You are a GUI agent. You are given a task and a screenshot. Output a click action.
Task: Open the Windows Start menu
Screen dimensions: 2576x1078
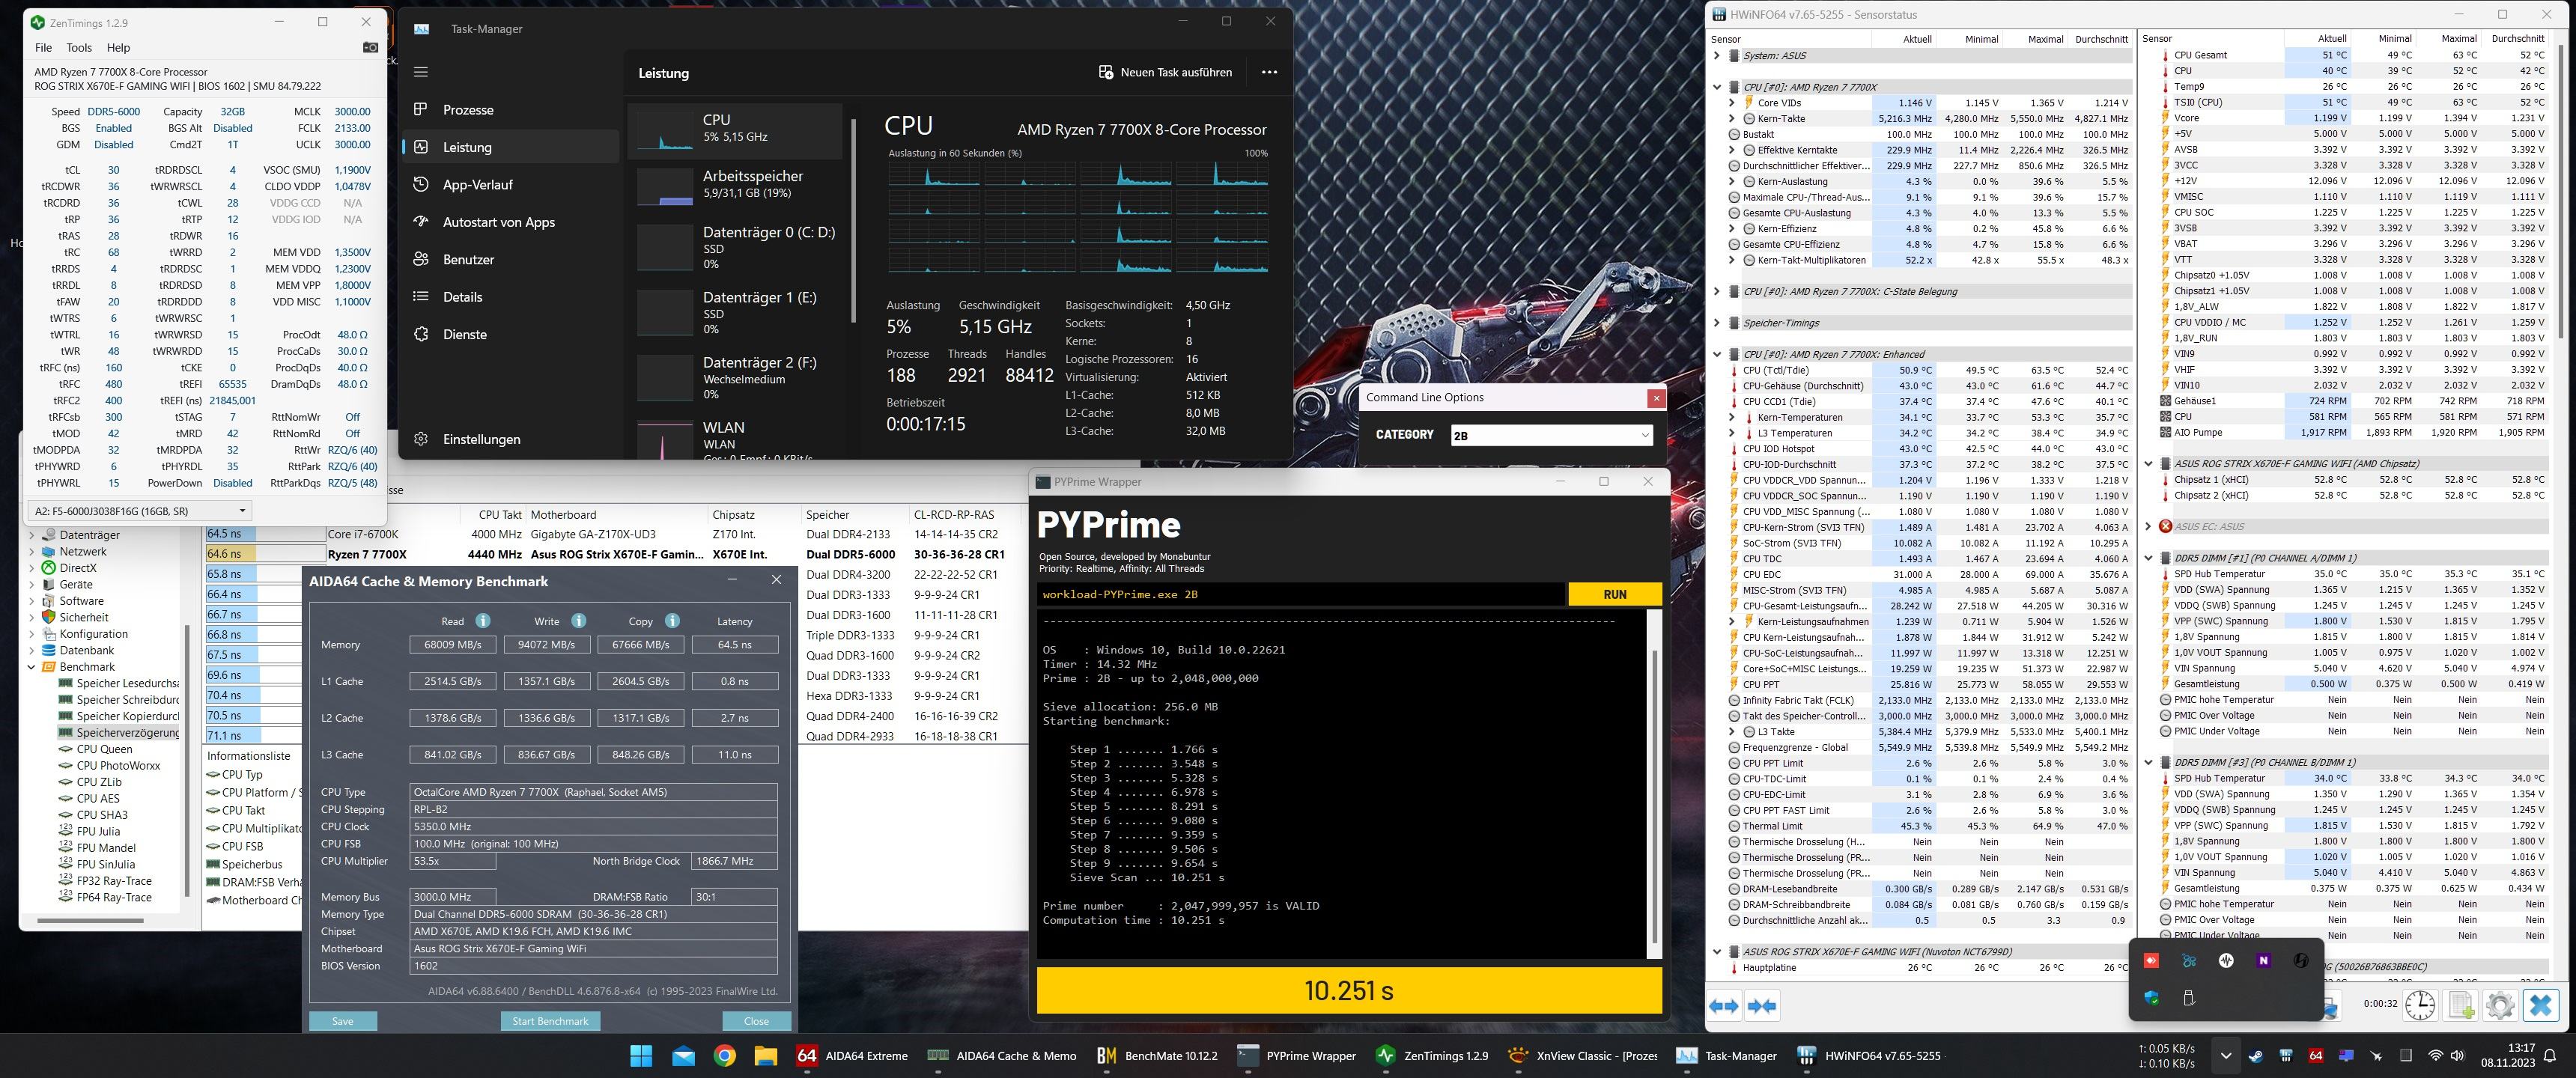click(641, 1056)
